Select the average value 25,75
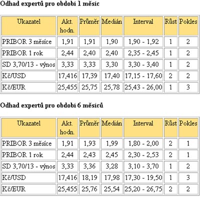The image size is (200, 197). [x=89, y=87]
